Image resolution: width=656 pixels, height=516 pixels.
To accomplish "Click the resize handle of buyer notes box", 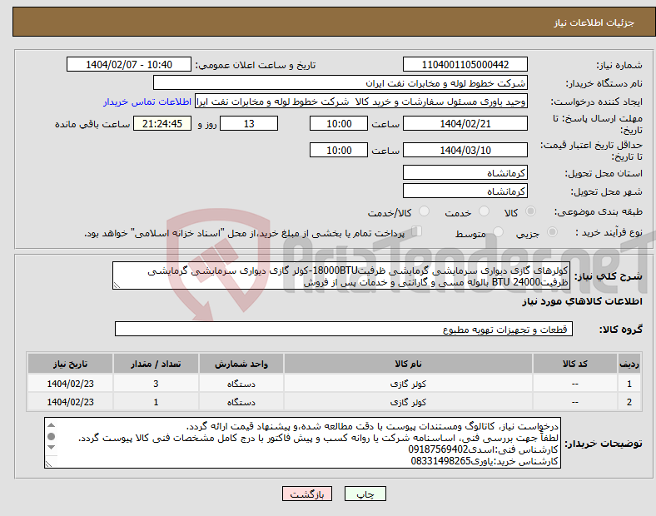I will pyautogui.click(x=48, y=464).
